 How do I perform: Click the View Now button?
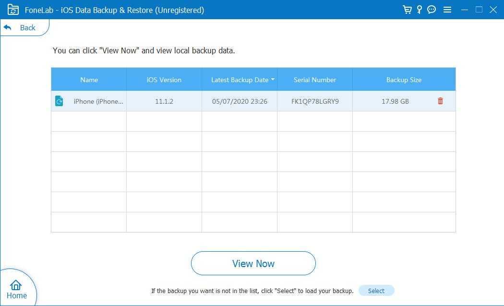coord(253,263)
